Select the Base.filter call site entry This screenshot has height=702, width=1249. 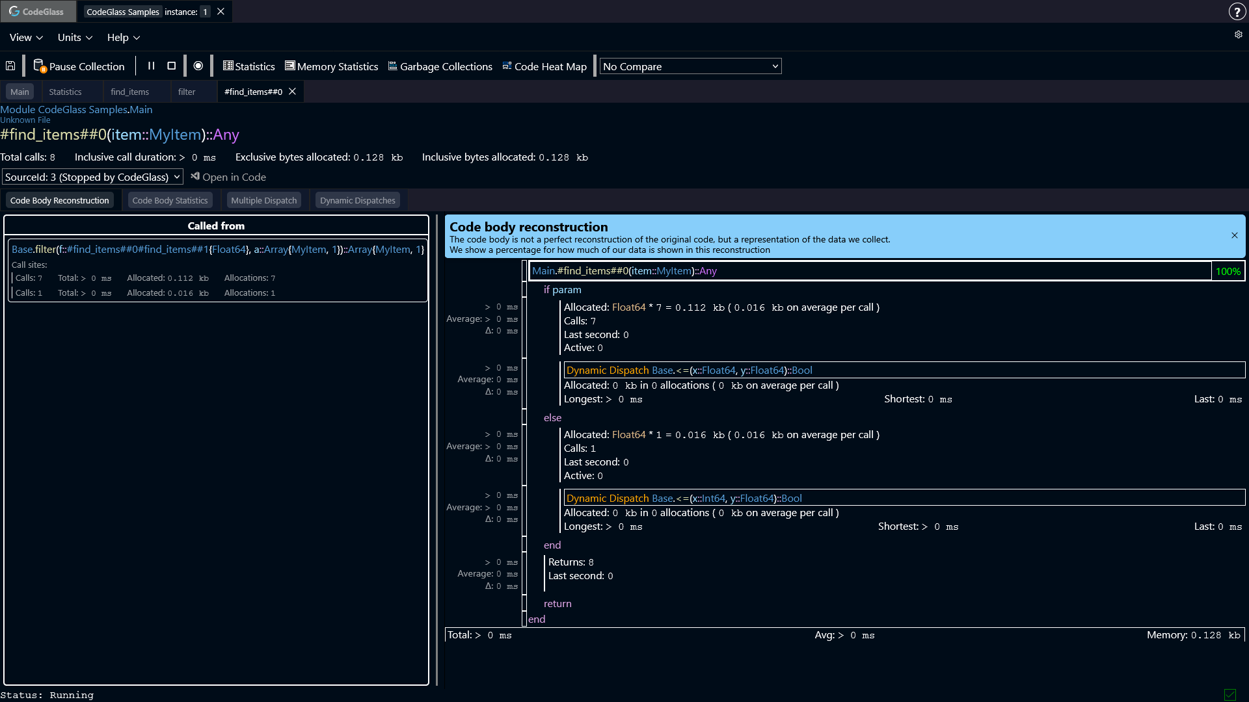click(x=216, y=249)
